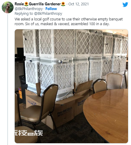Image resolution: width=131 pixels, height=145 pixels.
Task: Click the Chinese watermark on the photo
Action: [x=29, y=133]
